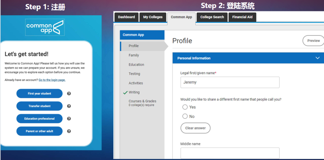Collapse the Personal Information section chevron

[x=317, y=58]
